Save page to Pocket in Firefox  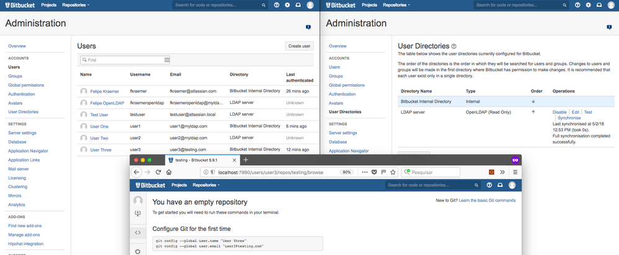[x=374, y=172]
